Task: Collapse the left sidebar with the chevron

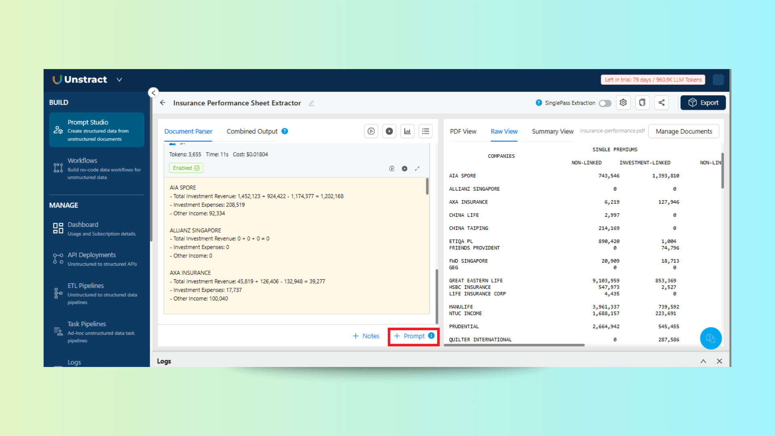Action: coord(153,92)
